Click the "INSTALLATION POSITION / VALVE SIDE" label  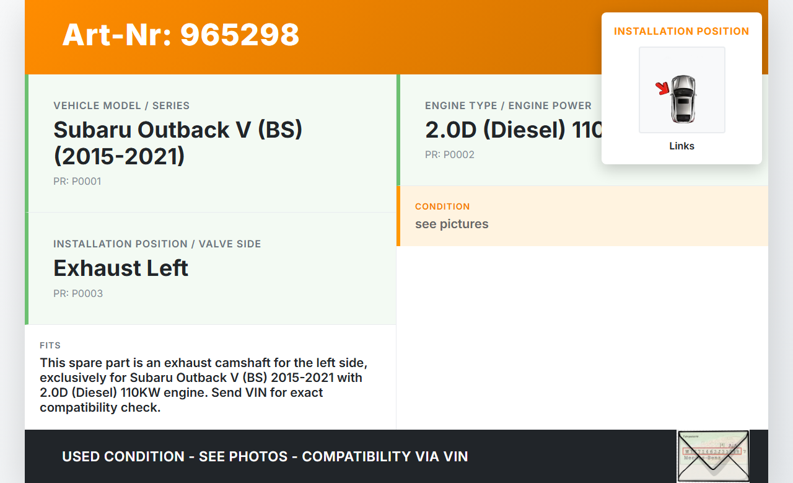pos(157,244)
